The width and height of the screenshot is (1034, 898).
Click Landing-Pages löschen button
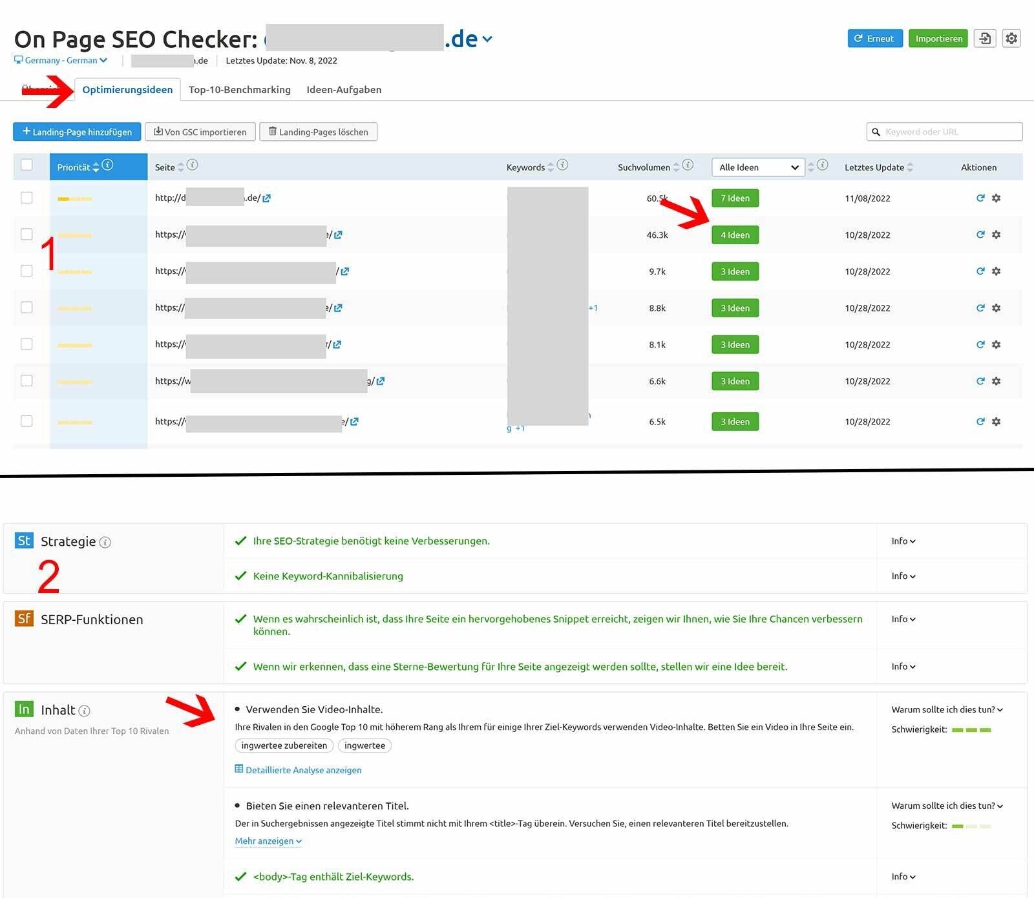pyautogui.click(x=318, y=132)
